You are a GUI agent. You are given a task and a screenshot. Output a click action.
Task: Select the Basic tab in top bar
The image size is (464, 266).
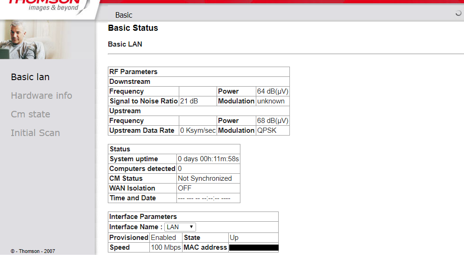124,15
